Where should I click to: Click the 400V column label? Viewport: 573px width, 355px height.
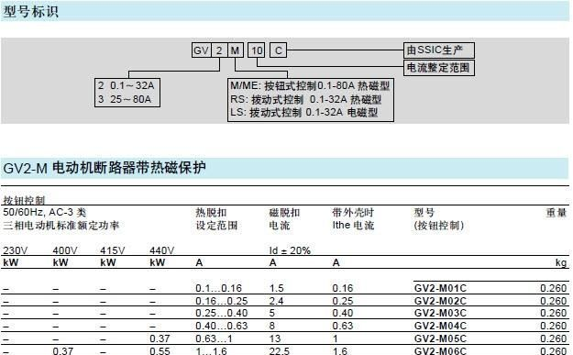pyautogui.click(x=65, y=250)
